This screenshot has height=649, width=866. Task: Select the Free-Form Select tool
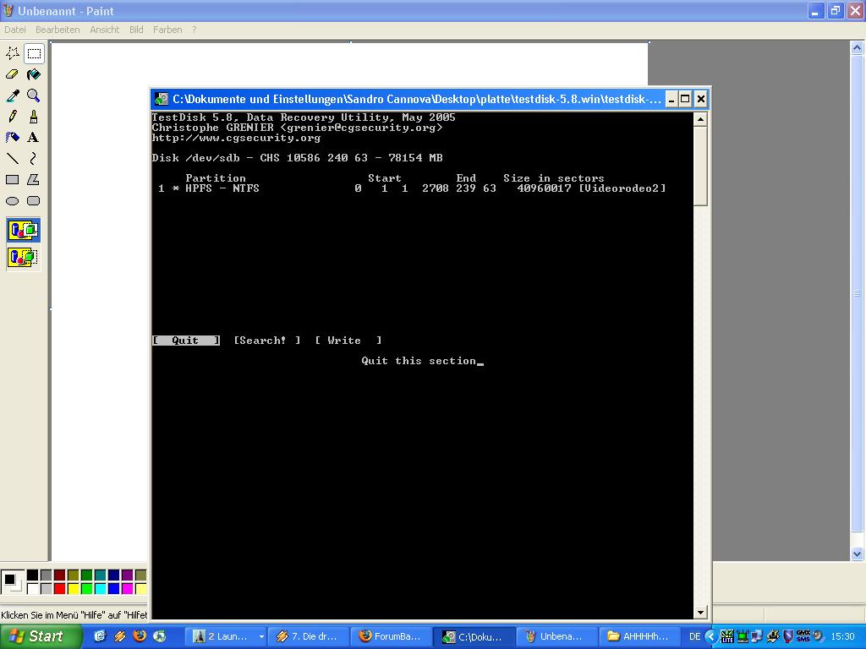point(13,53)
